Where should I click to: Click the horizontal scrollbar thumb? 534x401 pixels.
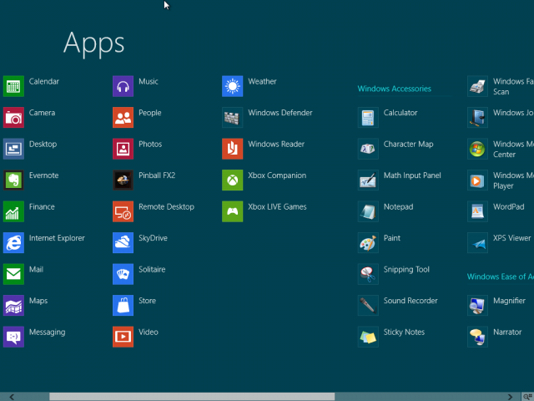tap(192, 397)
